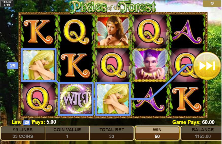This screenshot has height=144, width=222.
Task: Click the purple A symbol top right
Action: pos(187,31)
